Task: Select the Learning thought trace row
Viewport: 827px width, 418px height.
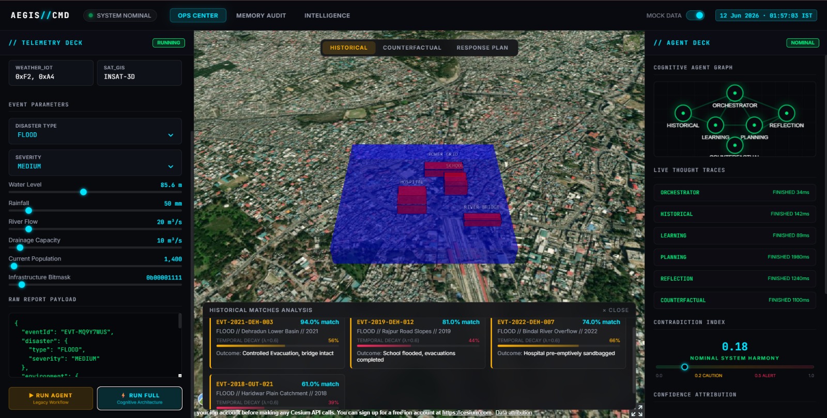Action: point(734,236)
